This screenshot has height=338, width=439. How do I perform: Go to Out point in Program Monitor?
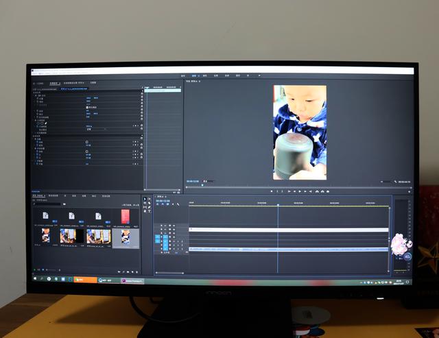311,191
